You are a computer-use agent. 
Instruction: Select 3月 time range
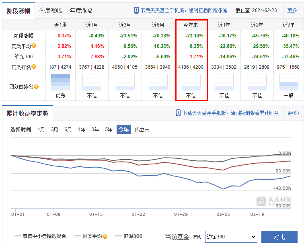(54, 129)
